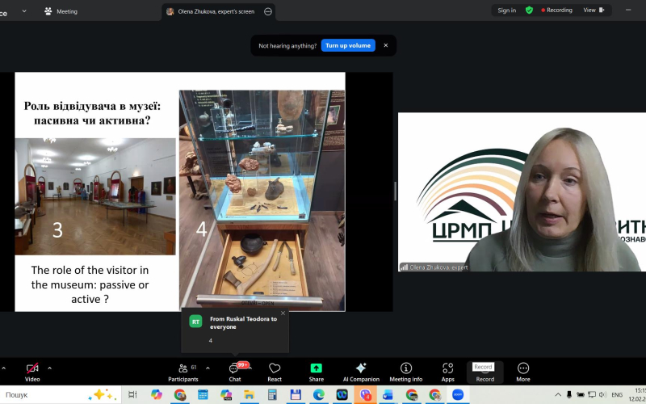Image resolution: width=646 pixels, height=404 pixels.
Task: Click the green Share screen button
Action: 317,371
